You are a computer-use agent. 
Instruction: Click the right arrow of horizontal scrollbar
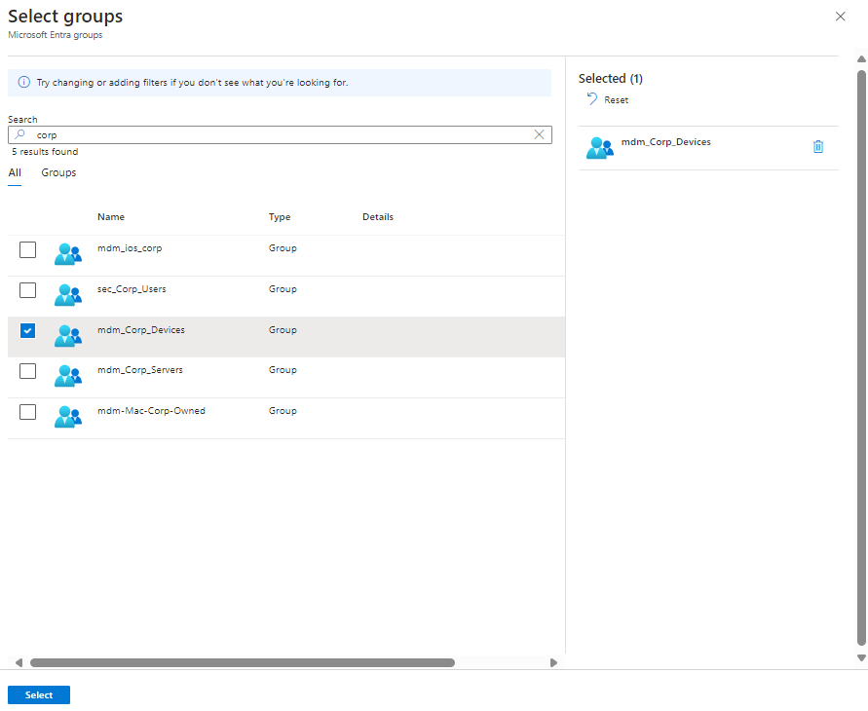coord(554,662)
